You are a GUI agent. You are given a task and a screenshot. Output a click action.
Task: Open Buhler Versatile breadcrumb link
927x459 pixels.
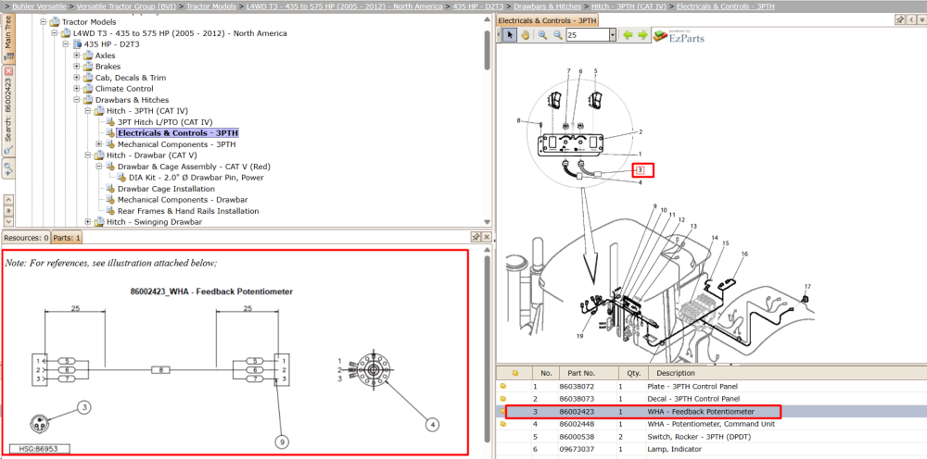coord(42,6)
